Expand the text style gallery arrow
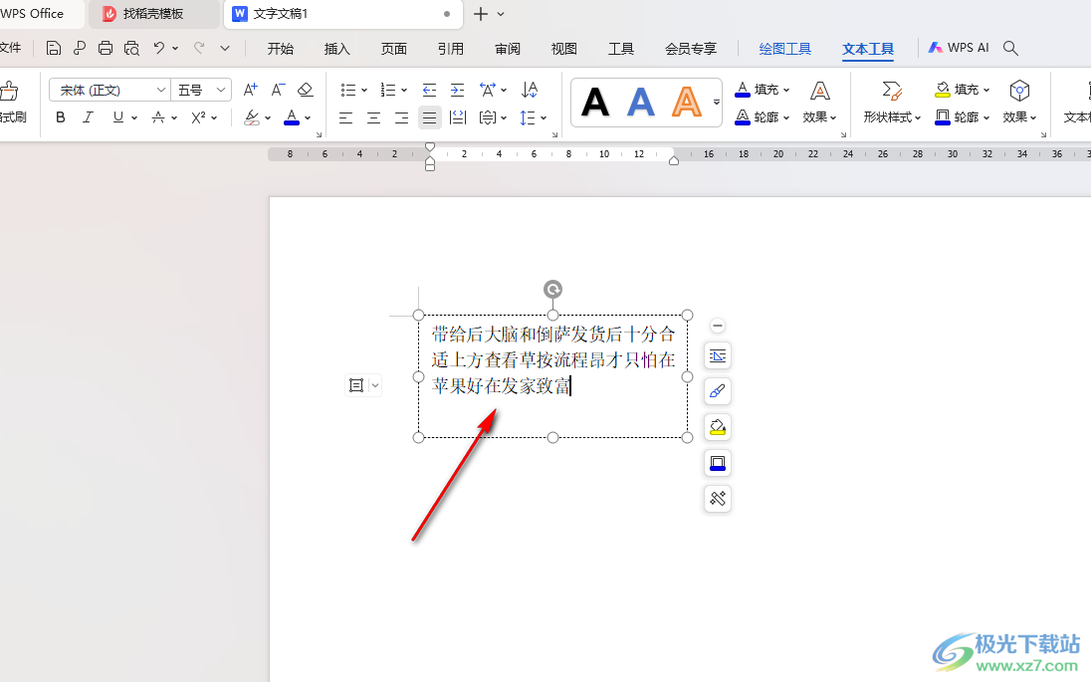The image size is (1091, 682). [x=716, y=103]
